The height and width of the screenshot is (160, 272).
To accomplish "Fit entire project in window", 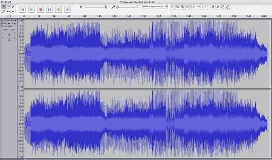I will coord(228,7).
